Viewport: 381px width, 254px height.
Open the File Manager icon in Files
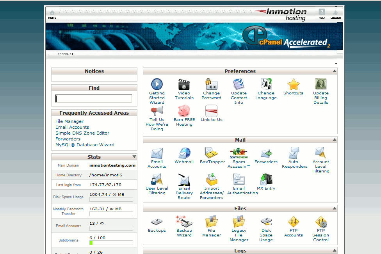point(211,222)
